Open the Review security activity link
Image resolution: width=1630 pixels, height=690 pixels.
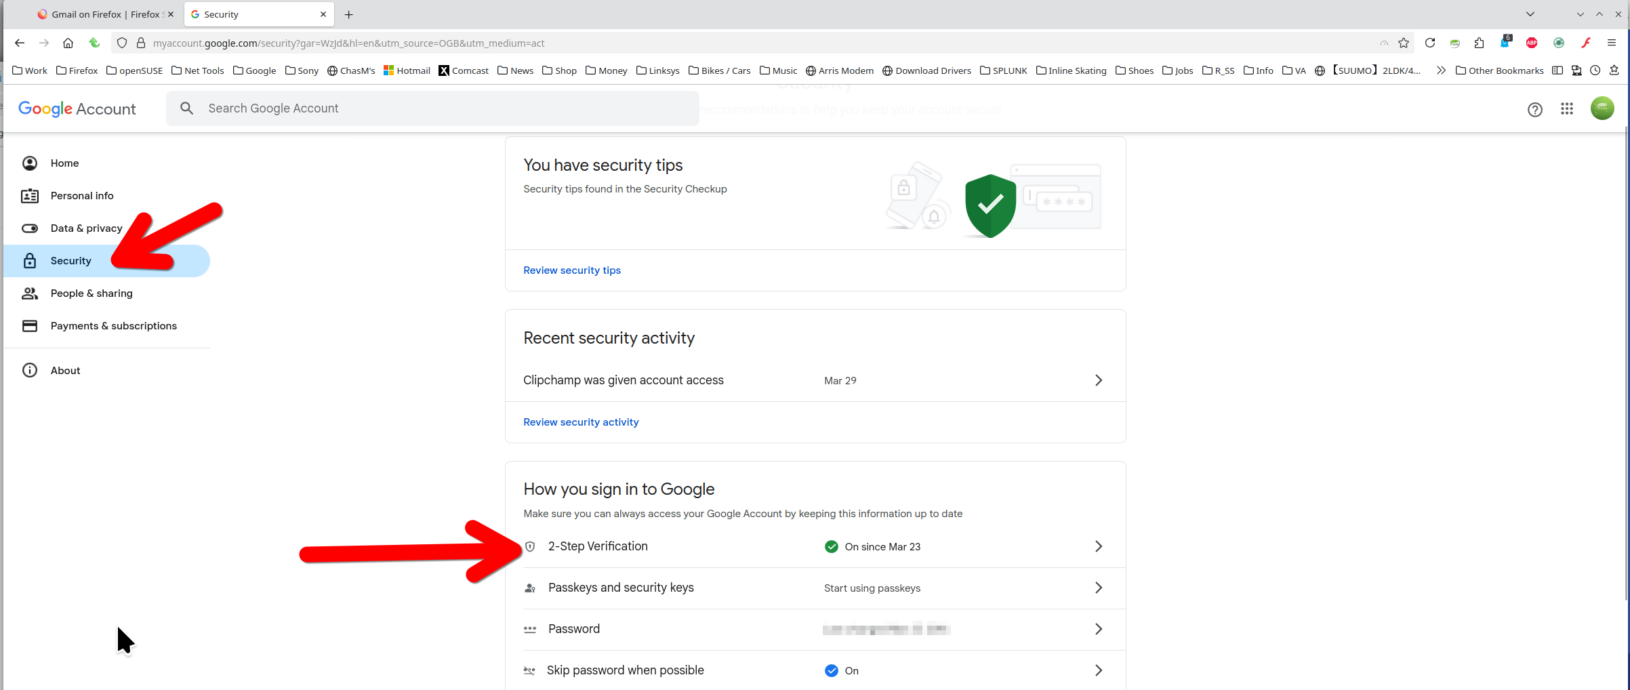pos(581,422)
